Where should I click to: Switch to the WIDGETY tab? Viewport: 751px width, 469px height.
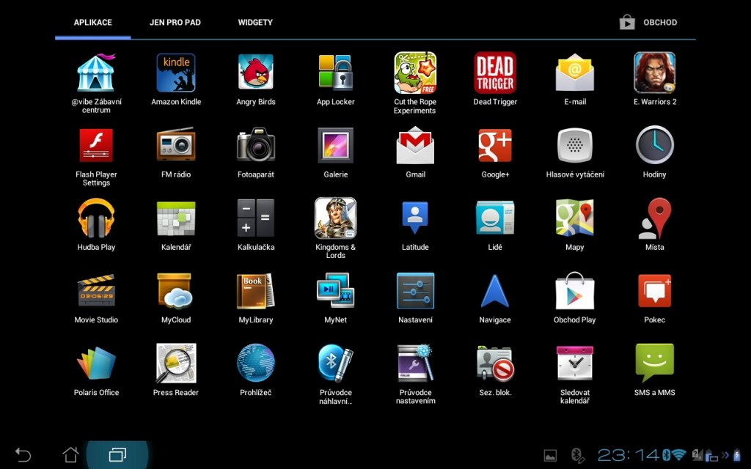pos(255,23)
